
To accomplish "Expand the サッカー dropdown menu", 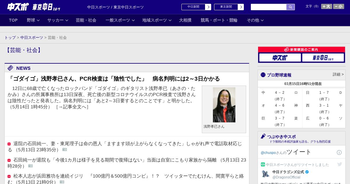I will 58,20.
